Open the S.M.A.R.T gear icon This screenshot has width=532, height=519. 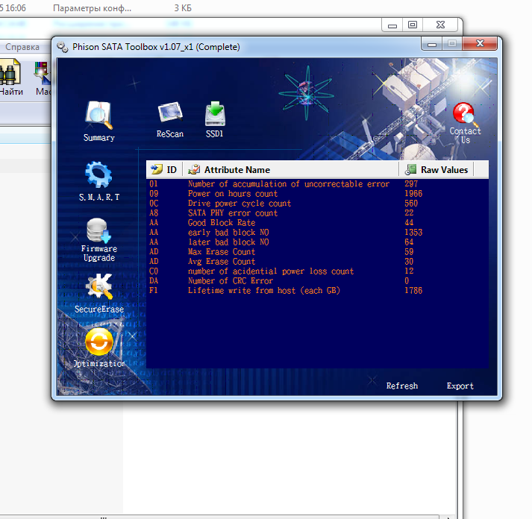[x=98, y=174]
